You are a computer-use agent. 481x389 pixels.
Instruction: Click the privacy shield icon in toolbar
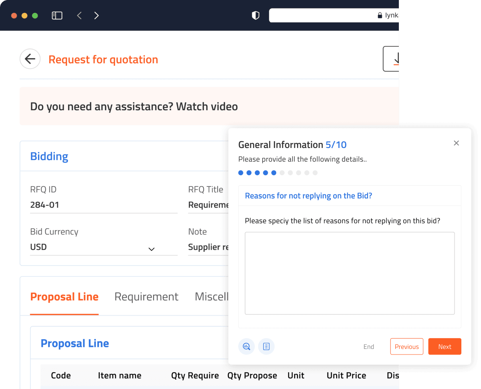click(255, 16)
